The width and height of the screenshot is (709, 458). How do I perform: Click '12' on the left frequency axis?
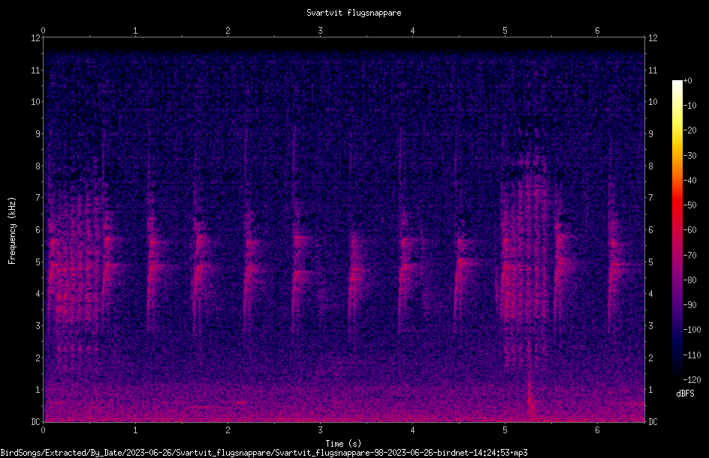tap(35, 38)
